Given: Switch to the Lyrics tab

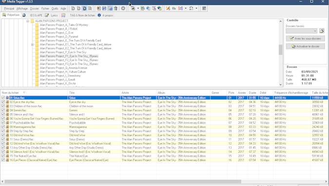Looking at the screenshot, I should 52,15.
